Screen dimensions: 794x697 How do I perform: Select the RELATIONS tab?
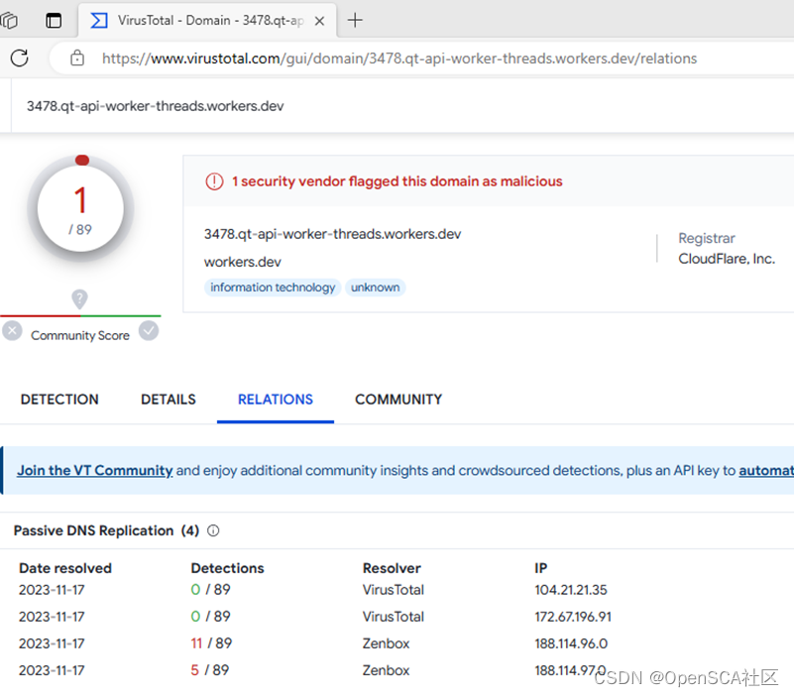coord(276,400)
